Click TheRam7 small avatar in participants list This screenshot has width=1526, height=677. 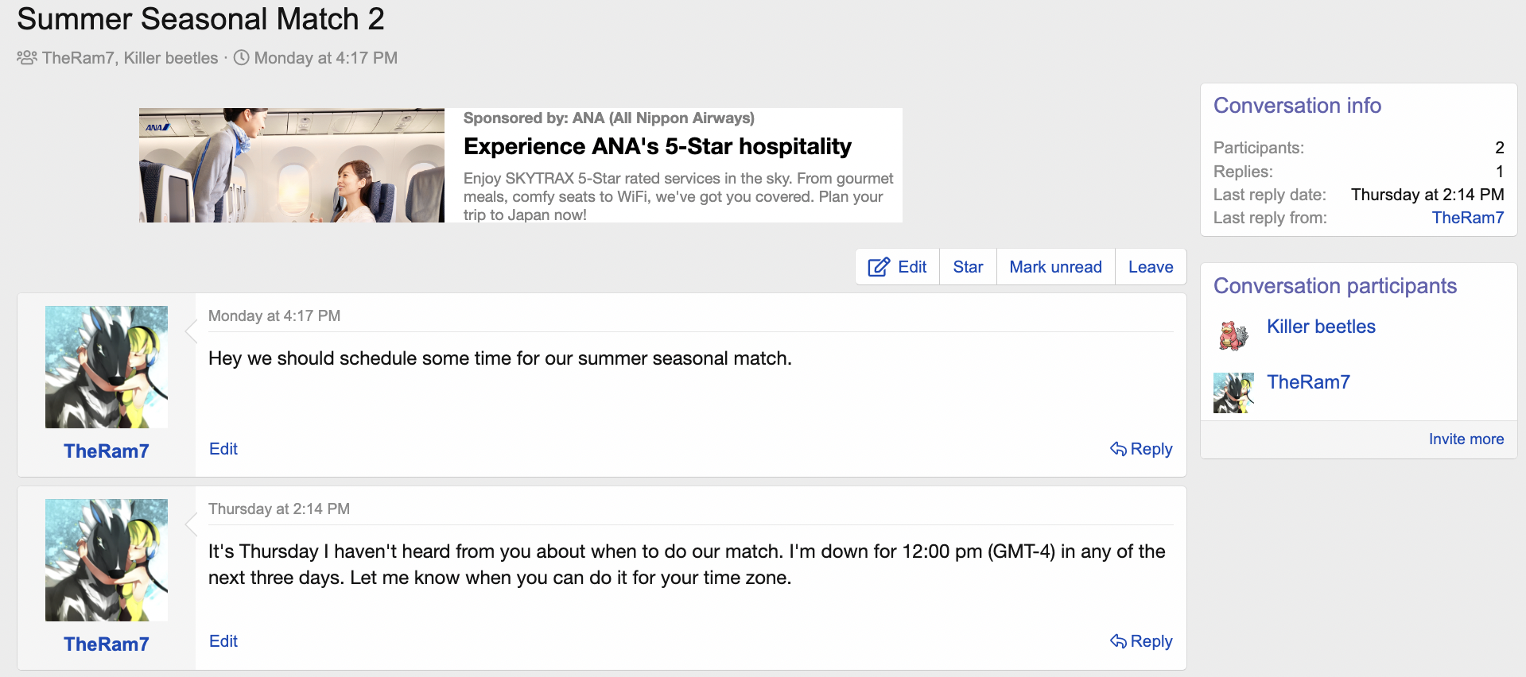point(1233,392)
